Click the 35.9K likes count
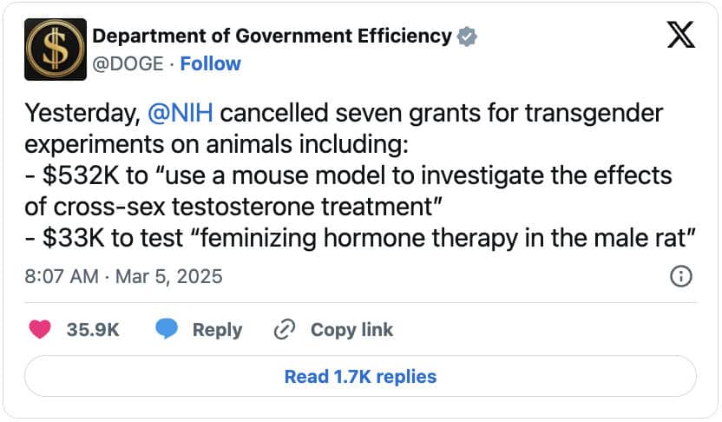 coord(93,330)
